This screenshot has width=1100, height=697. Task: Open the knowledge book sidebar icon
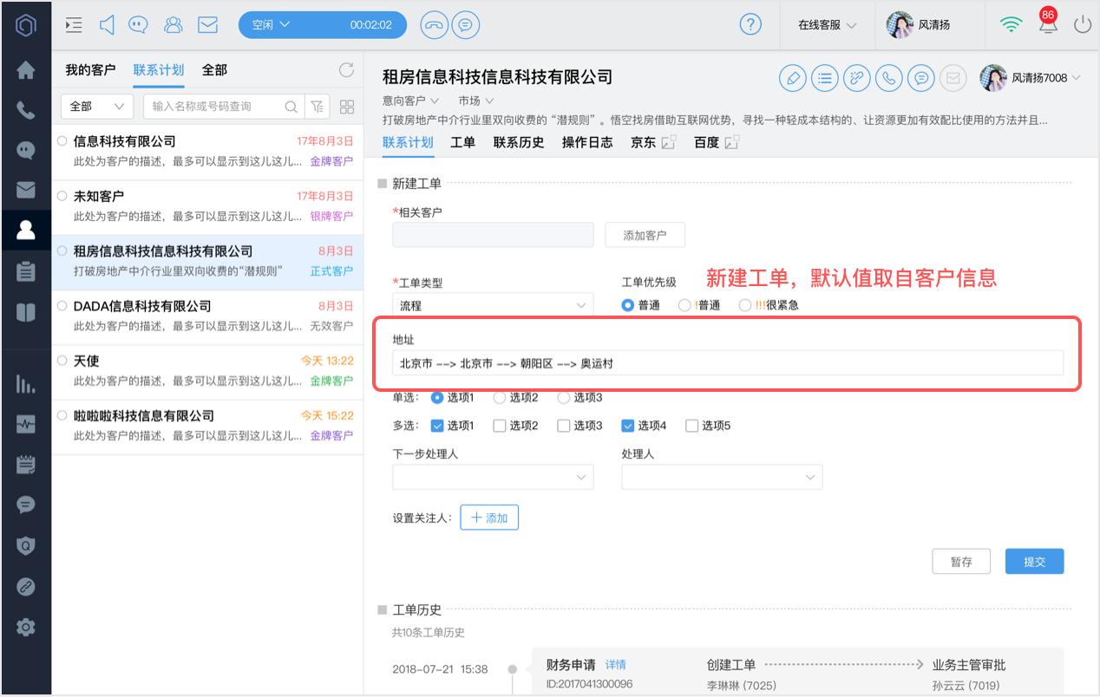tap(26, 313)
